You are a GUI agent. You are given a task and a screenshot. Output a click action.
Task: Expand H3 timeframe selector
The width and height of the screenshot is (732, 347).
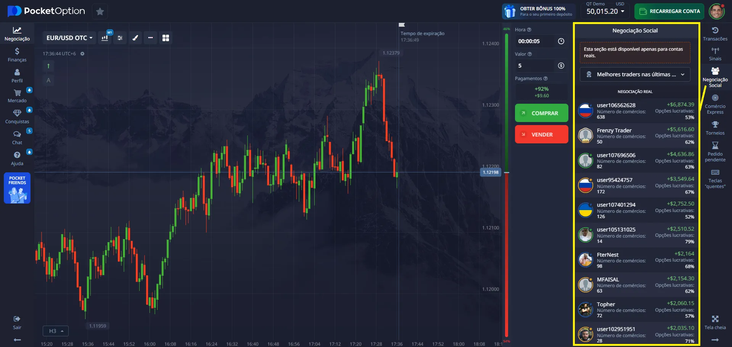click(56, 331)
